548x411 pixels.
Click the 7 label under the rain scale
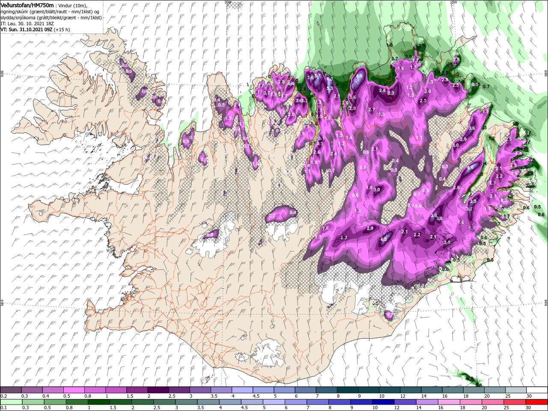tap(308, 408)
